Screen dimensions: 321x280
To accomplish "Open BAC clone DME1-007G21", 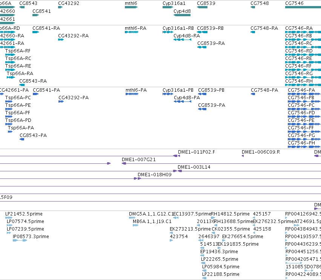I will point(138,160).
